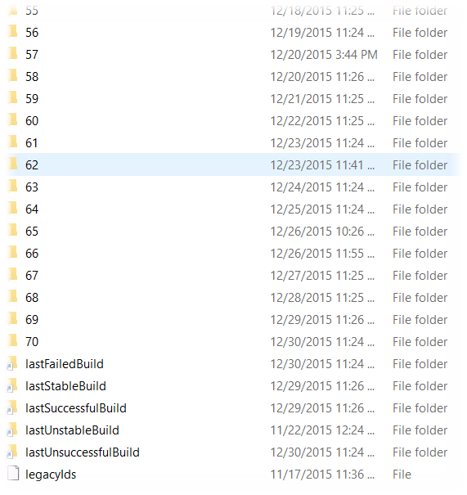Screen dimensions: 467x495
Task: Click the folder icon for build 62
Action: (13, 164)
